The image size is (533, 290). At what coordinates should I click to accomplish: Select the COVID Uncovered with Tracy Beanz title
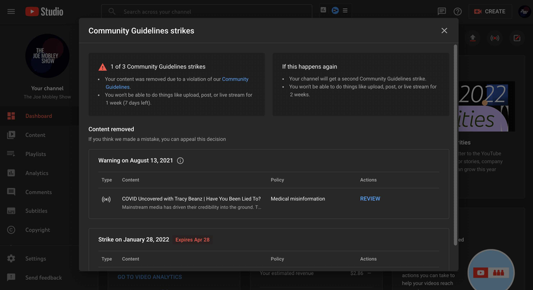point(192,199)
